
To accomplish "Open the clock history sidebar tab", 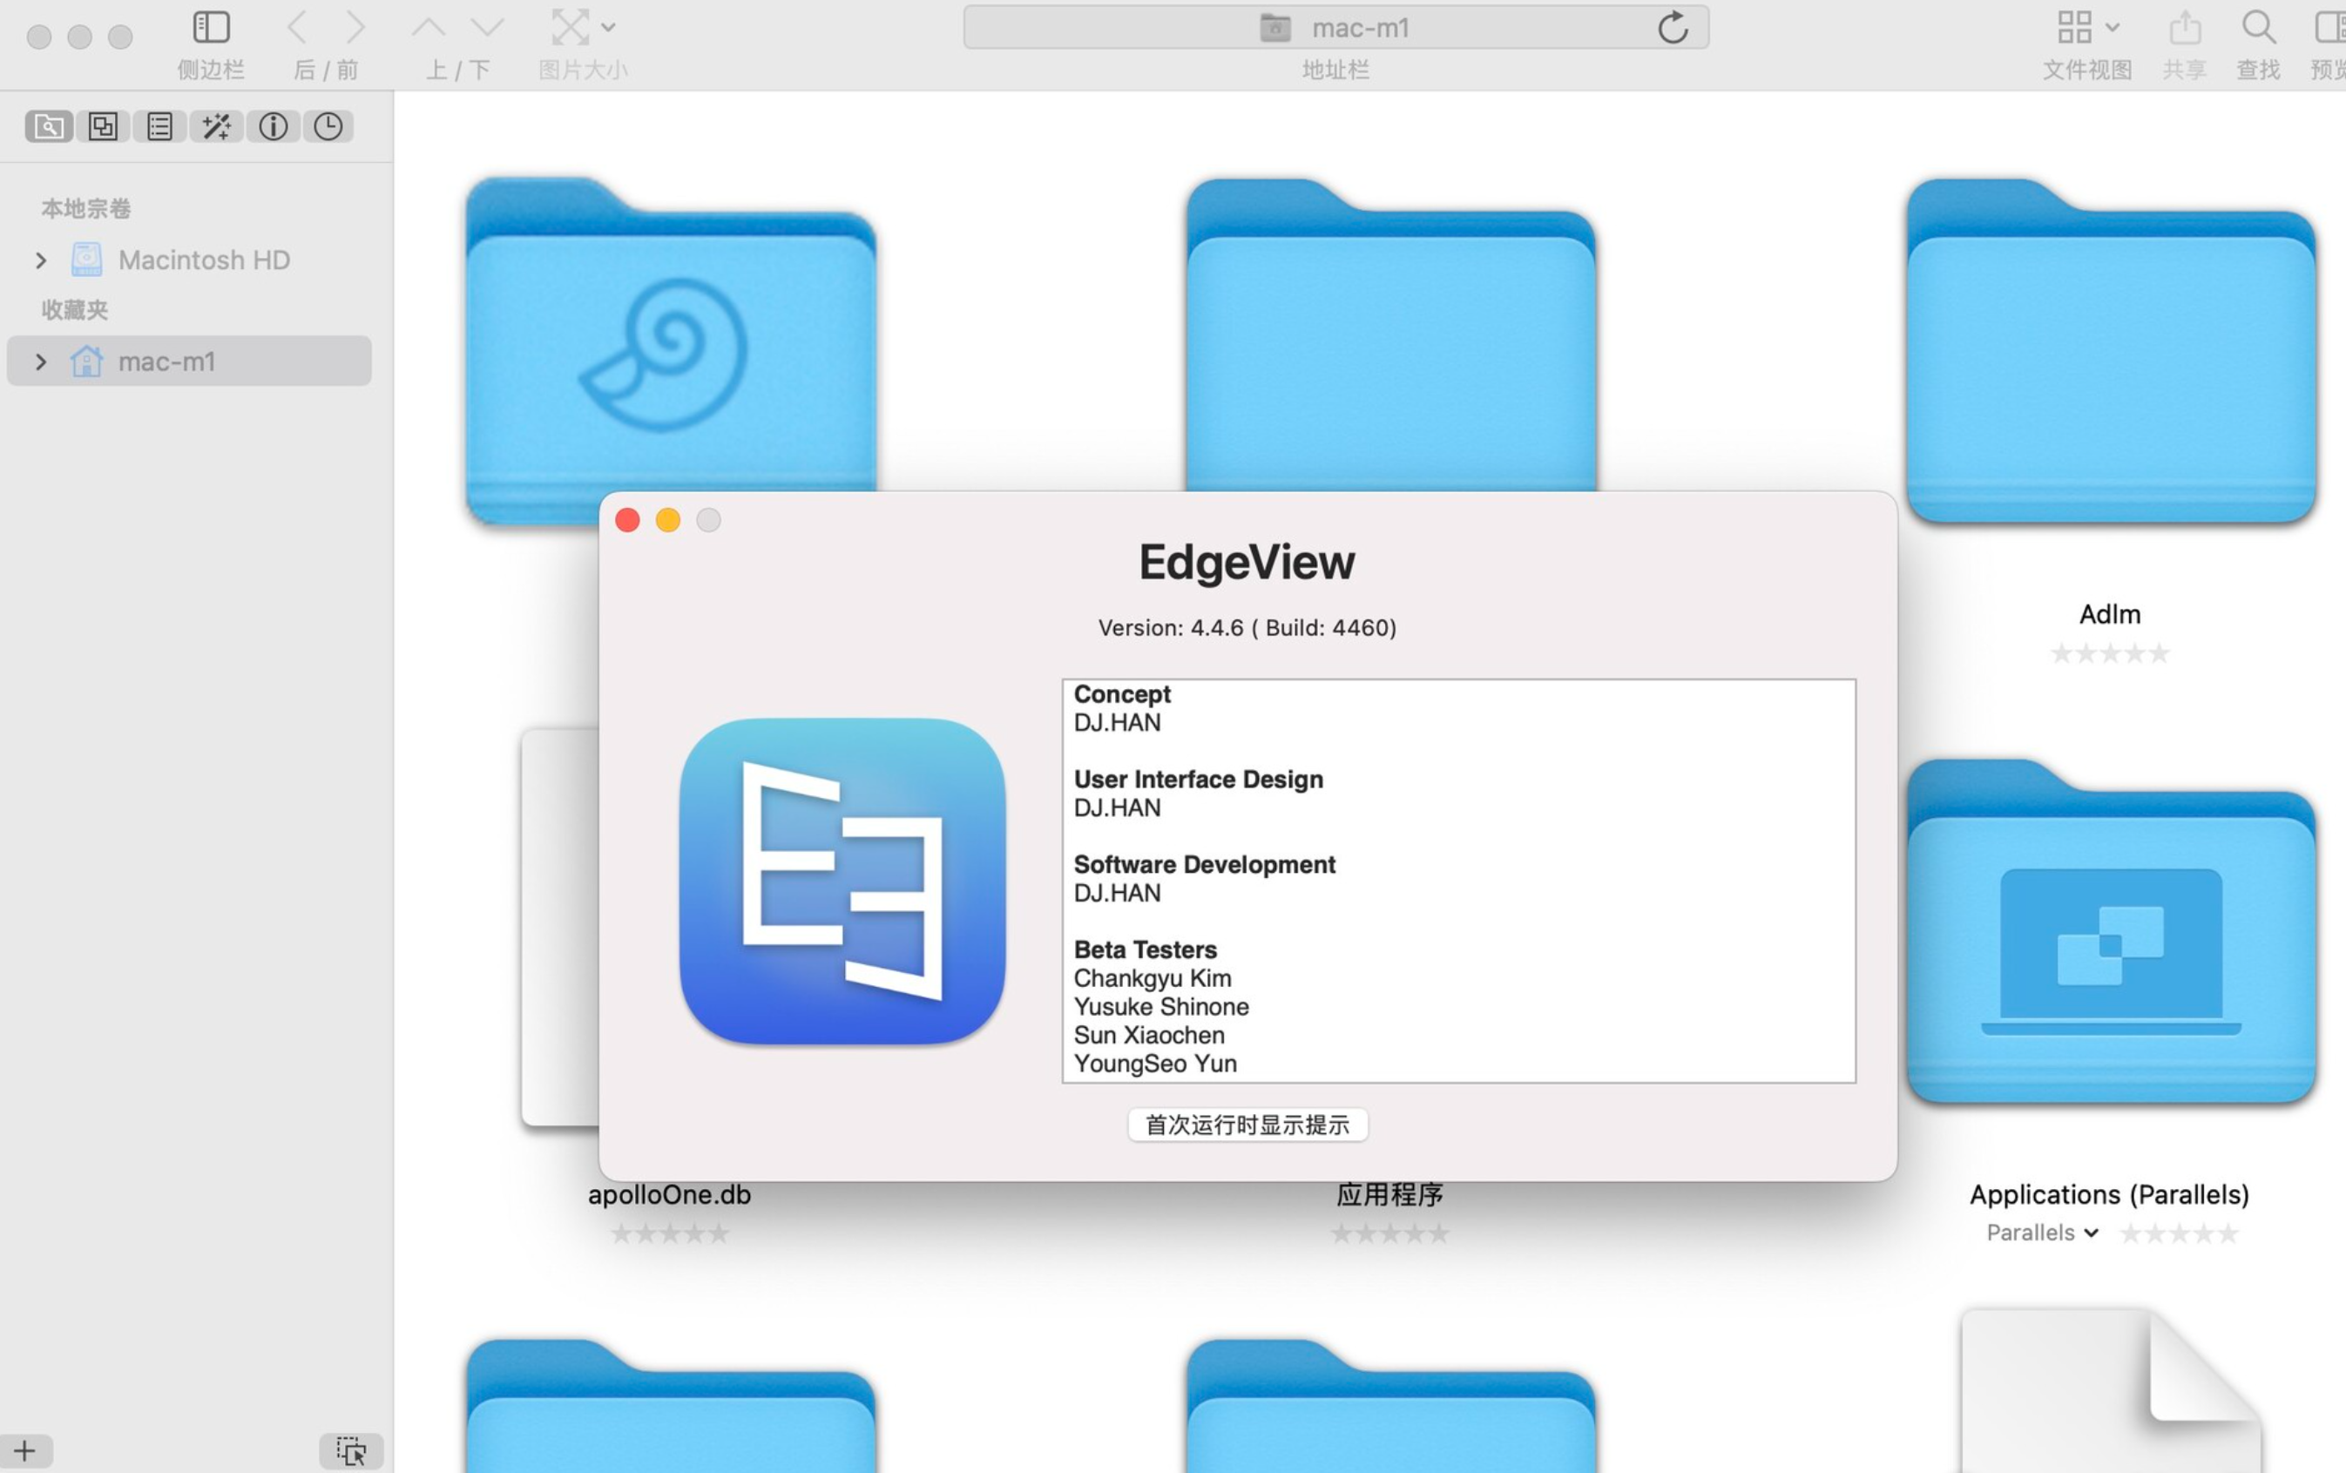I will [x=328, y=126].
